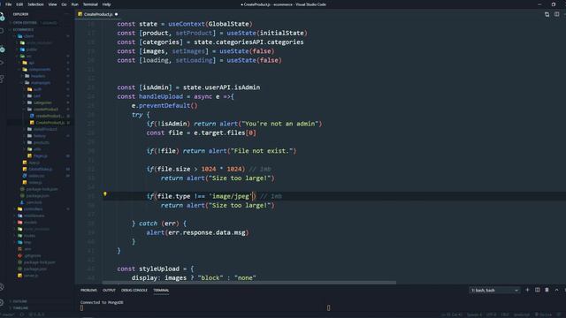Collapse the components folder in explorer
This screenshot has height=318, width=566.
pos(40,69)
